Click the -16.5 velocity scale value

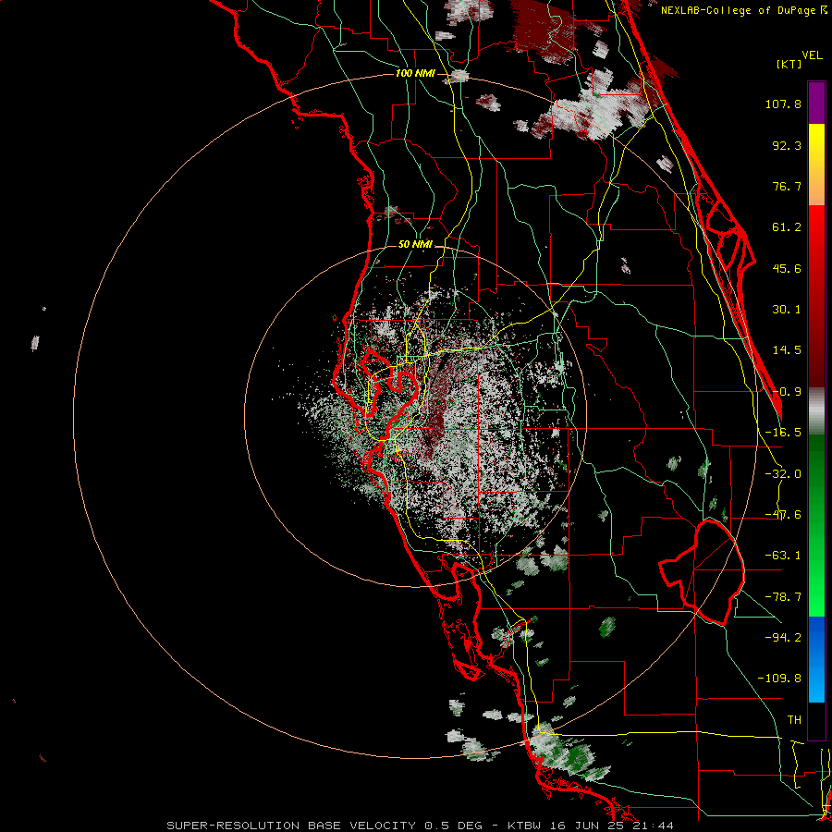tap(783, 433)
